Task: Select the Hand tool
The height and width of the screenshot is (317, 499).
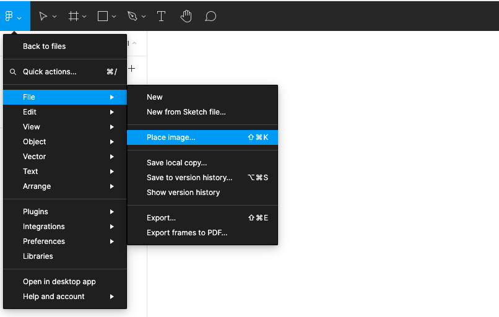Action: click(186, 17)
